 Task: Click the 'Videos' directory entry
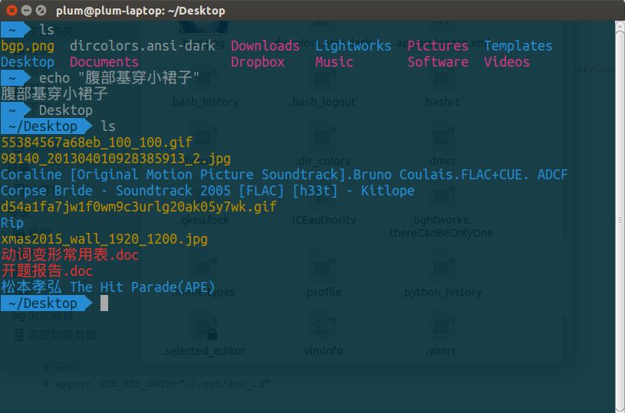click(507, 62)
